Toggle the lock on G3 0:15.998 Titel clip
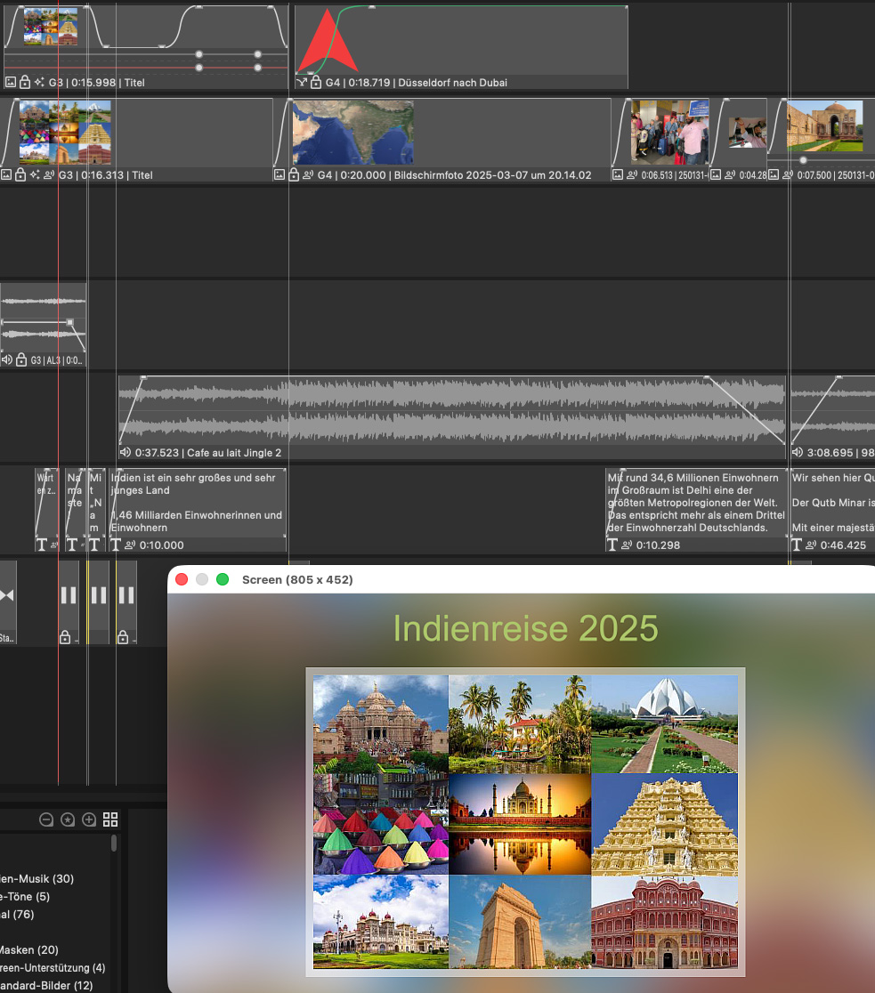The height and width of the screenshot is (993, 875). pos(25,82)
